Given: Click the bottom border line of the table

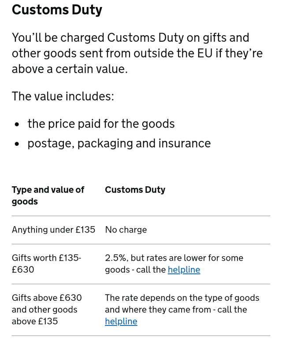Looking at the screenshot, I should [141, 336].
